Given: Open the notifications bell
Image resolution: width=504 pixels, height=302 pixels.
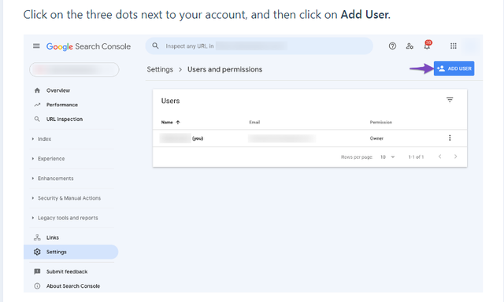Looking at the screenshot, I should coord(427,46).
